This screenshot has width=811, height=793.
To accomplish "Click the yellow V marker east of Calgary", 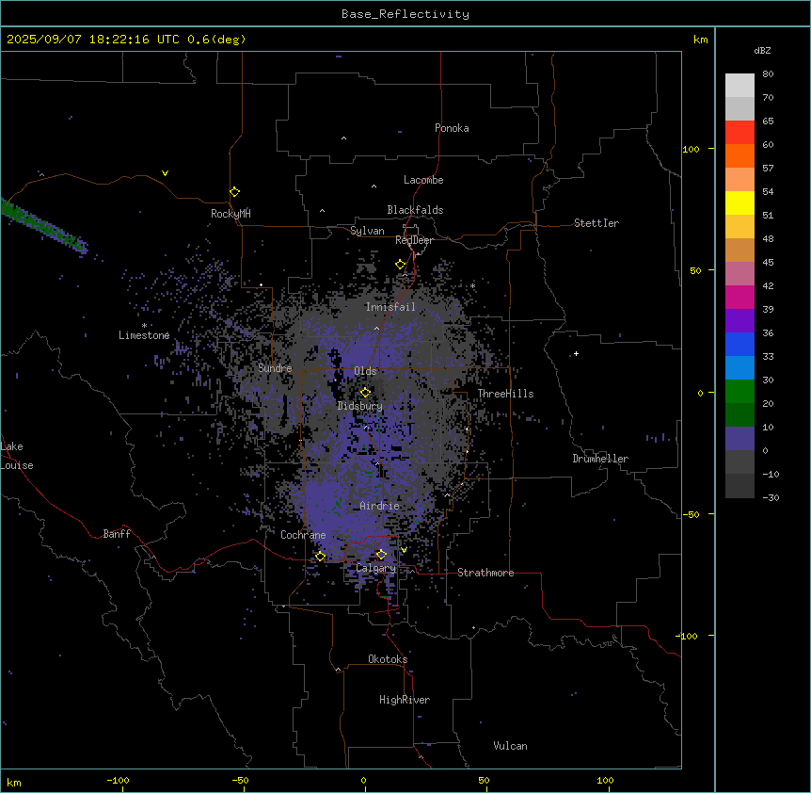I will pyautogui.click(x=404, y=550).
